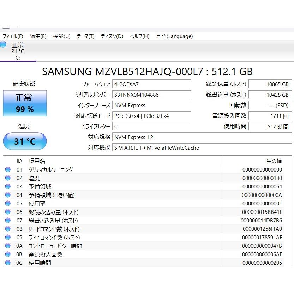Click raw value 0000001256FFA0
Viewport: 294px width, 294px height.
click(263, 229)
